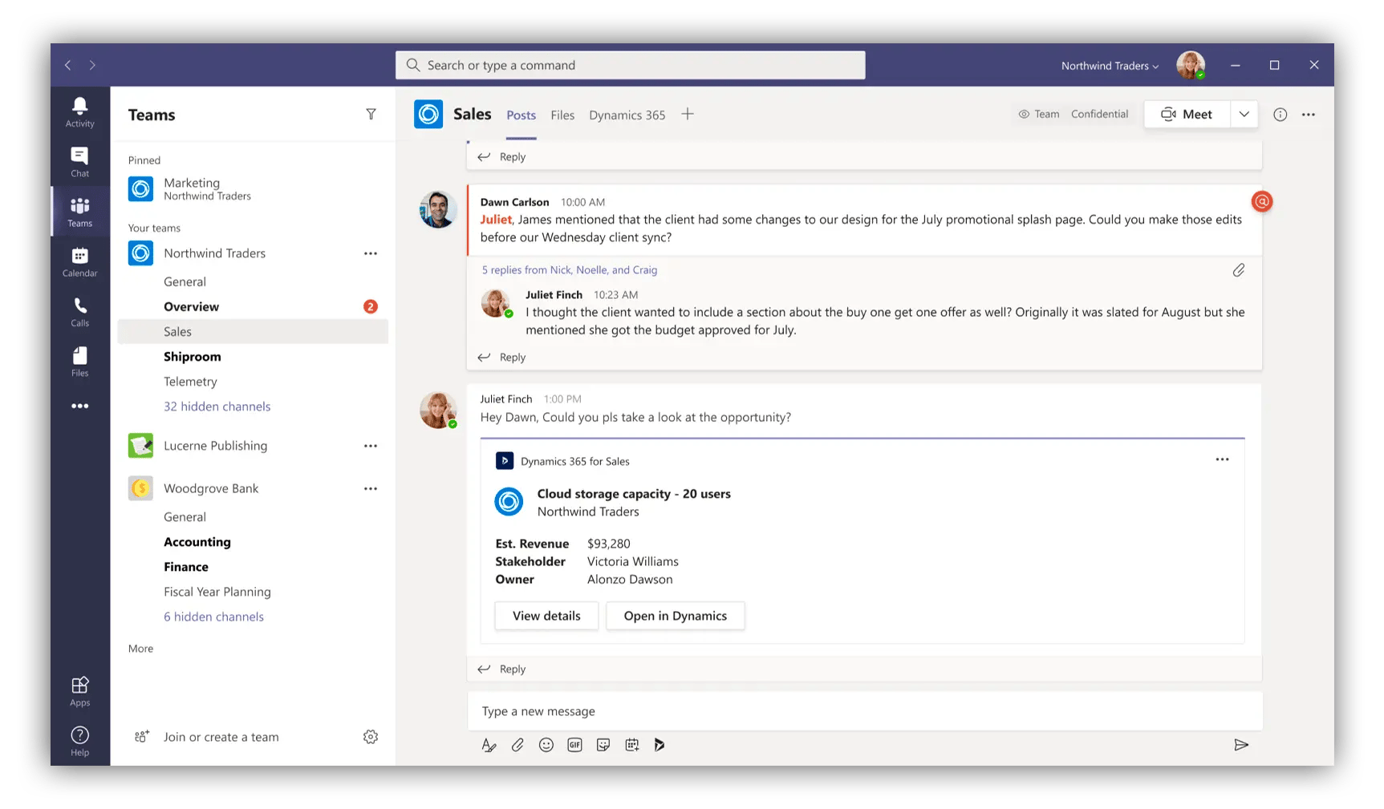Click the Team Confidential label
The width and height of the screenshot is (1384, 809).
[x=1074, y=115]
